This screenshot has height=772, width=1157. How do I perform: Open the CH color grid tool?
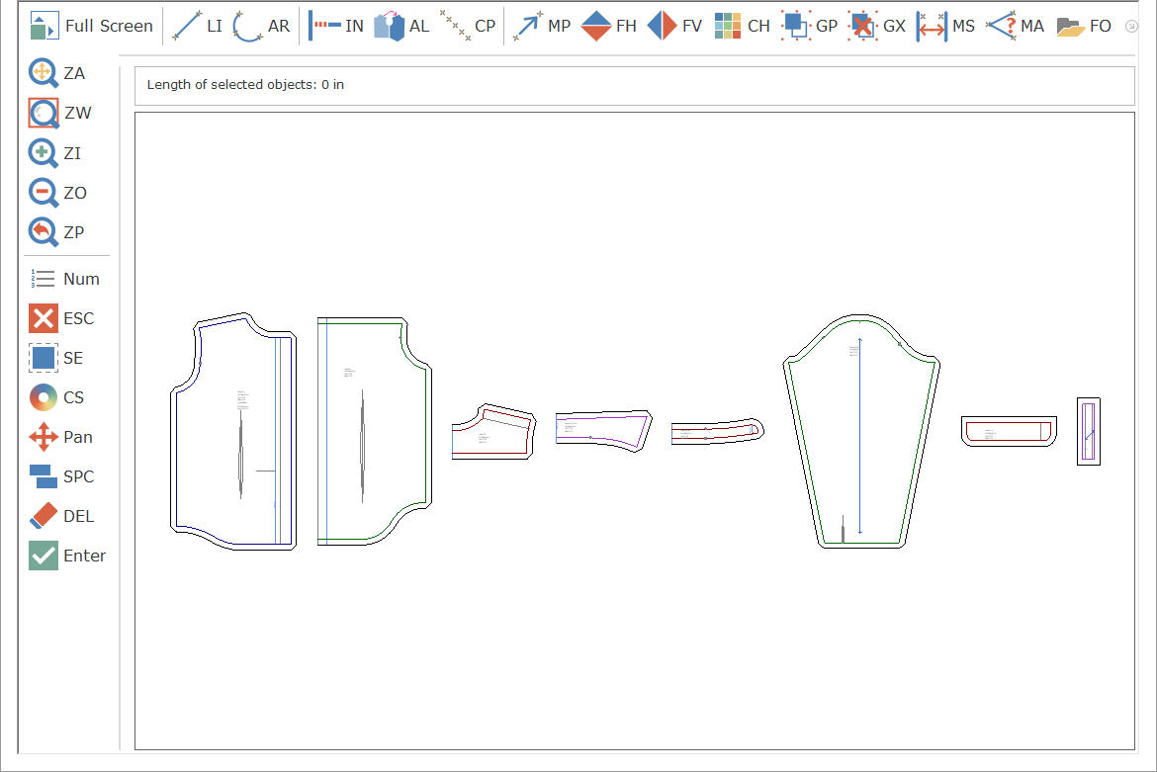tap(742, 27)
